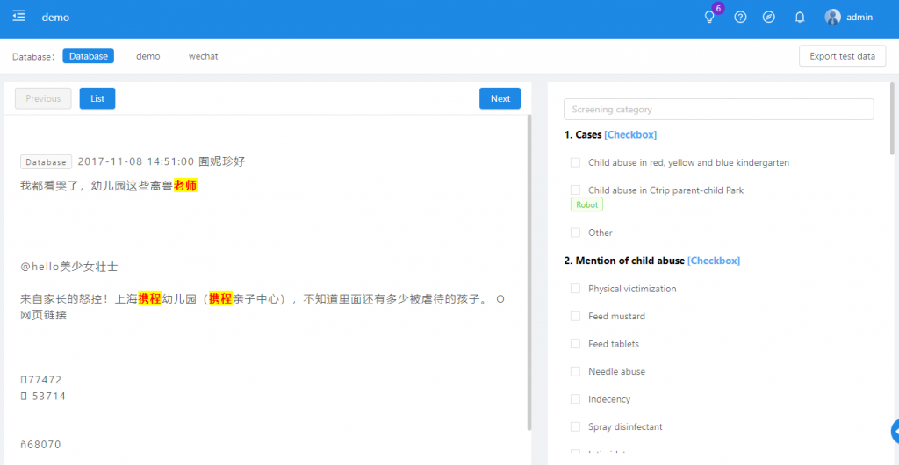The image size is (899, 465).
Task: Check 'Child abuse in Ctrip parent-child Park'
Action: [575, 190]
